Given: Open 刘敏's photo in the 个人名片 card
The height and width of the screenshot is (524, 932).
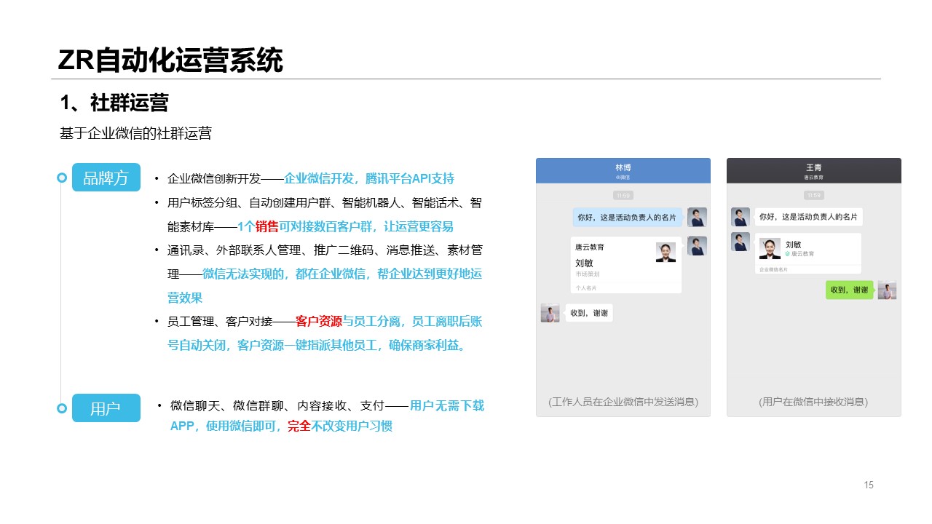Looking at the screenshot, I should 666,253.
